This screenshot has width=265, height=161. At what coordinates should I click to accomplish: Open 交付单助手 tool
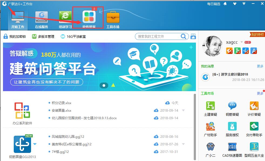tap(254, 129)
